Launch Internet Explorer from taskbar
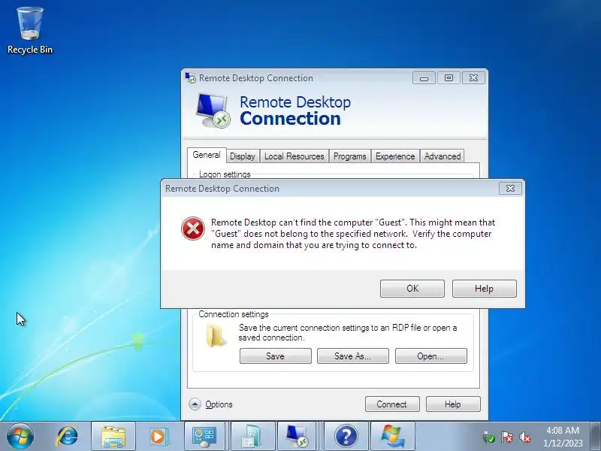The image size is (601, 451). click(x=68, y=437)
